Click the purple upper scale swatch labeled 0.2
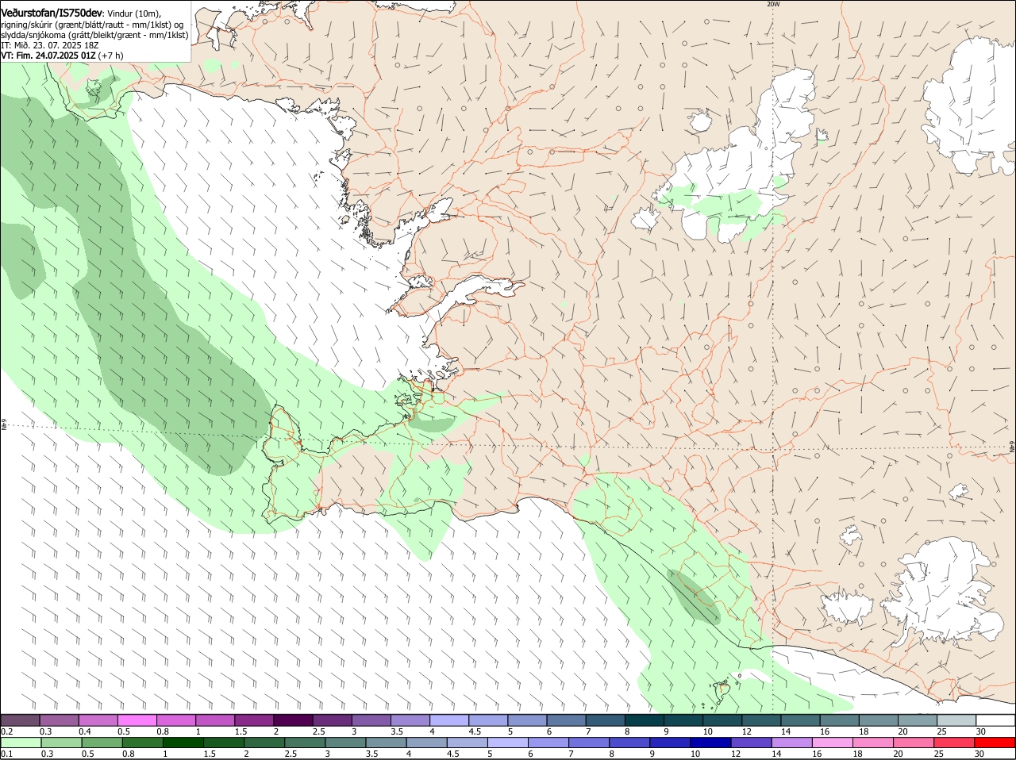Image resolution: width=1016 pixels, height=760 pixels. [21, 720]
